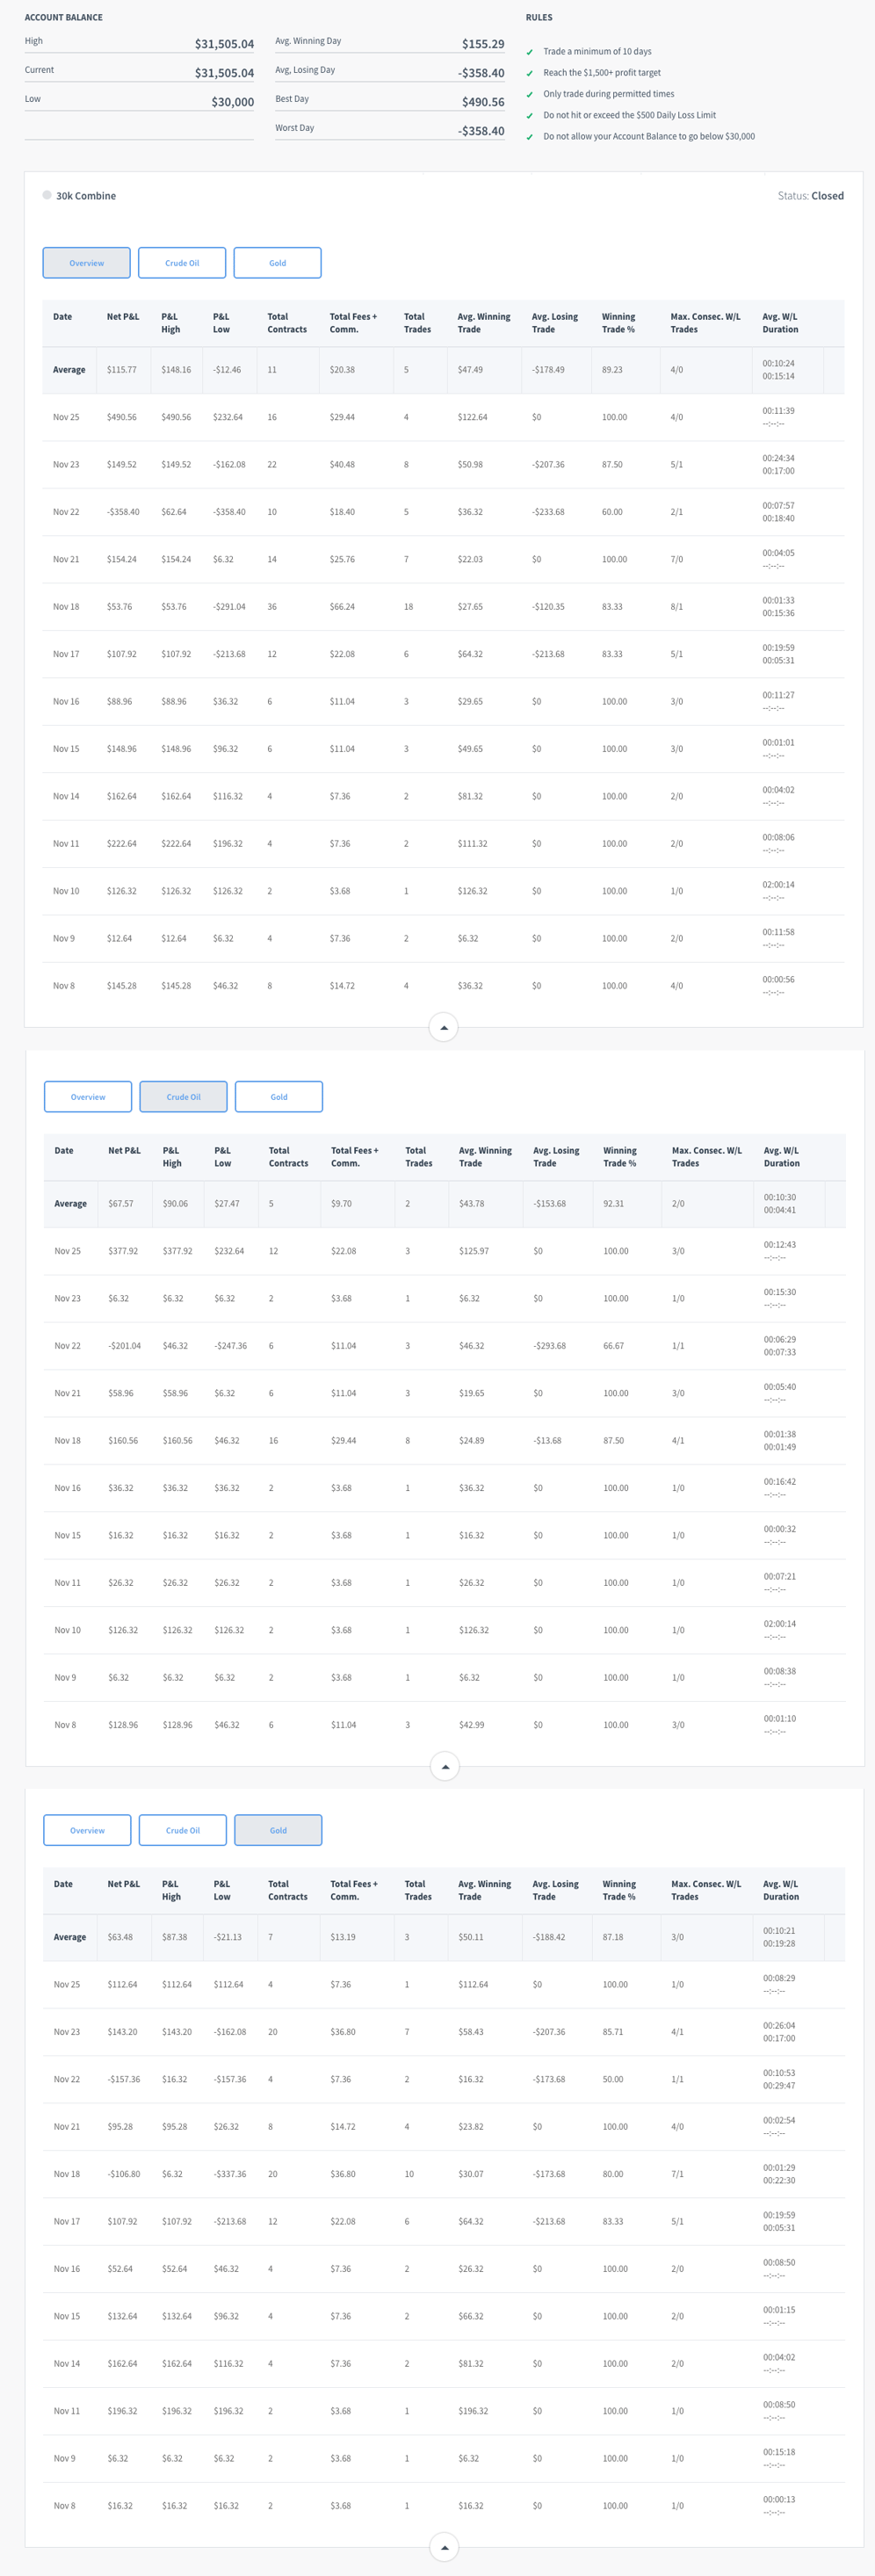Click the checkmark for the $500 Daily Loss Limit rule
Screen dimensions: 875x2576
(x=529, y=116)
